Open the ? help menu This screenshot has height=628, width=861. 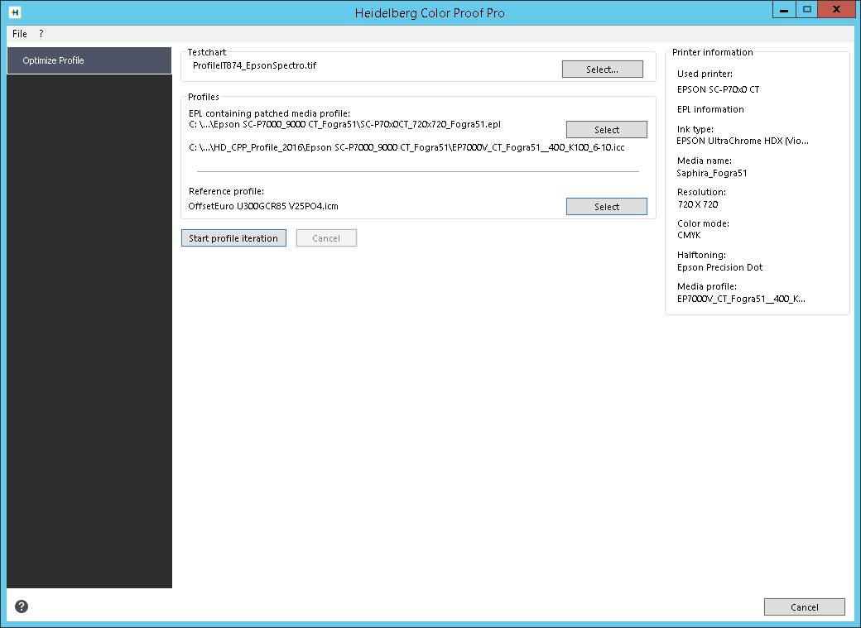tap(41, 34)
